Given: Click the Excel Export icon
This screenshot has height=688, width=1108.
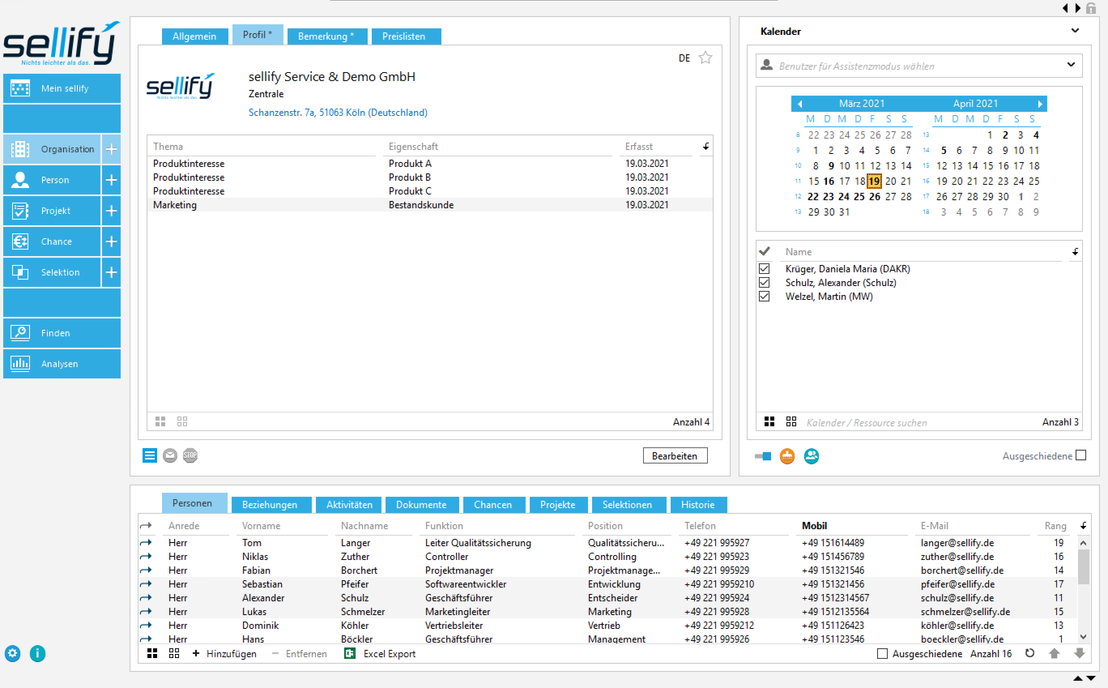Looking at the screenshot, I should [349, 654].
